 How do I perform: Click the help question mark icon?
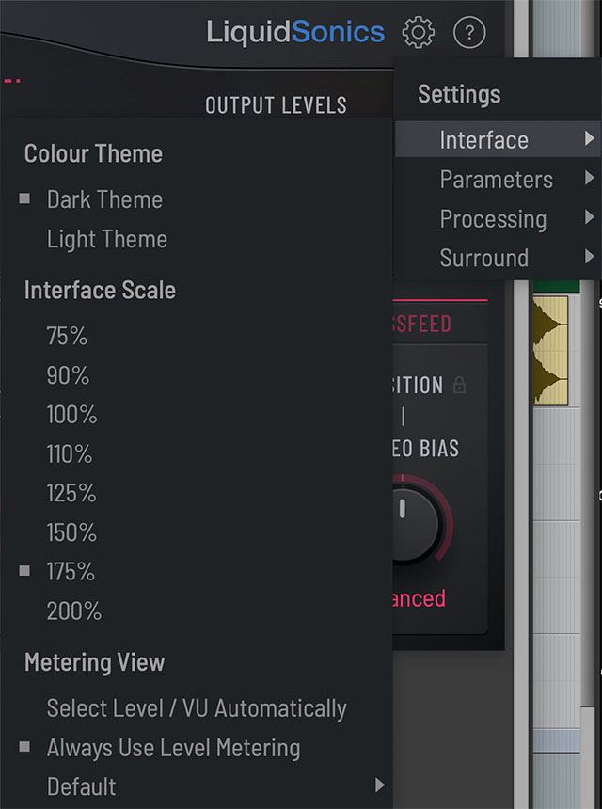[x=470, y=31]
